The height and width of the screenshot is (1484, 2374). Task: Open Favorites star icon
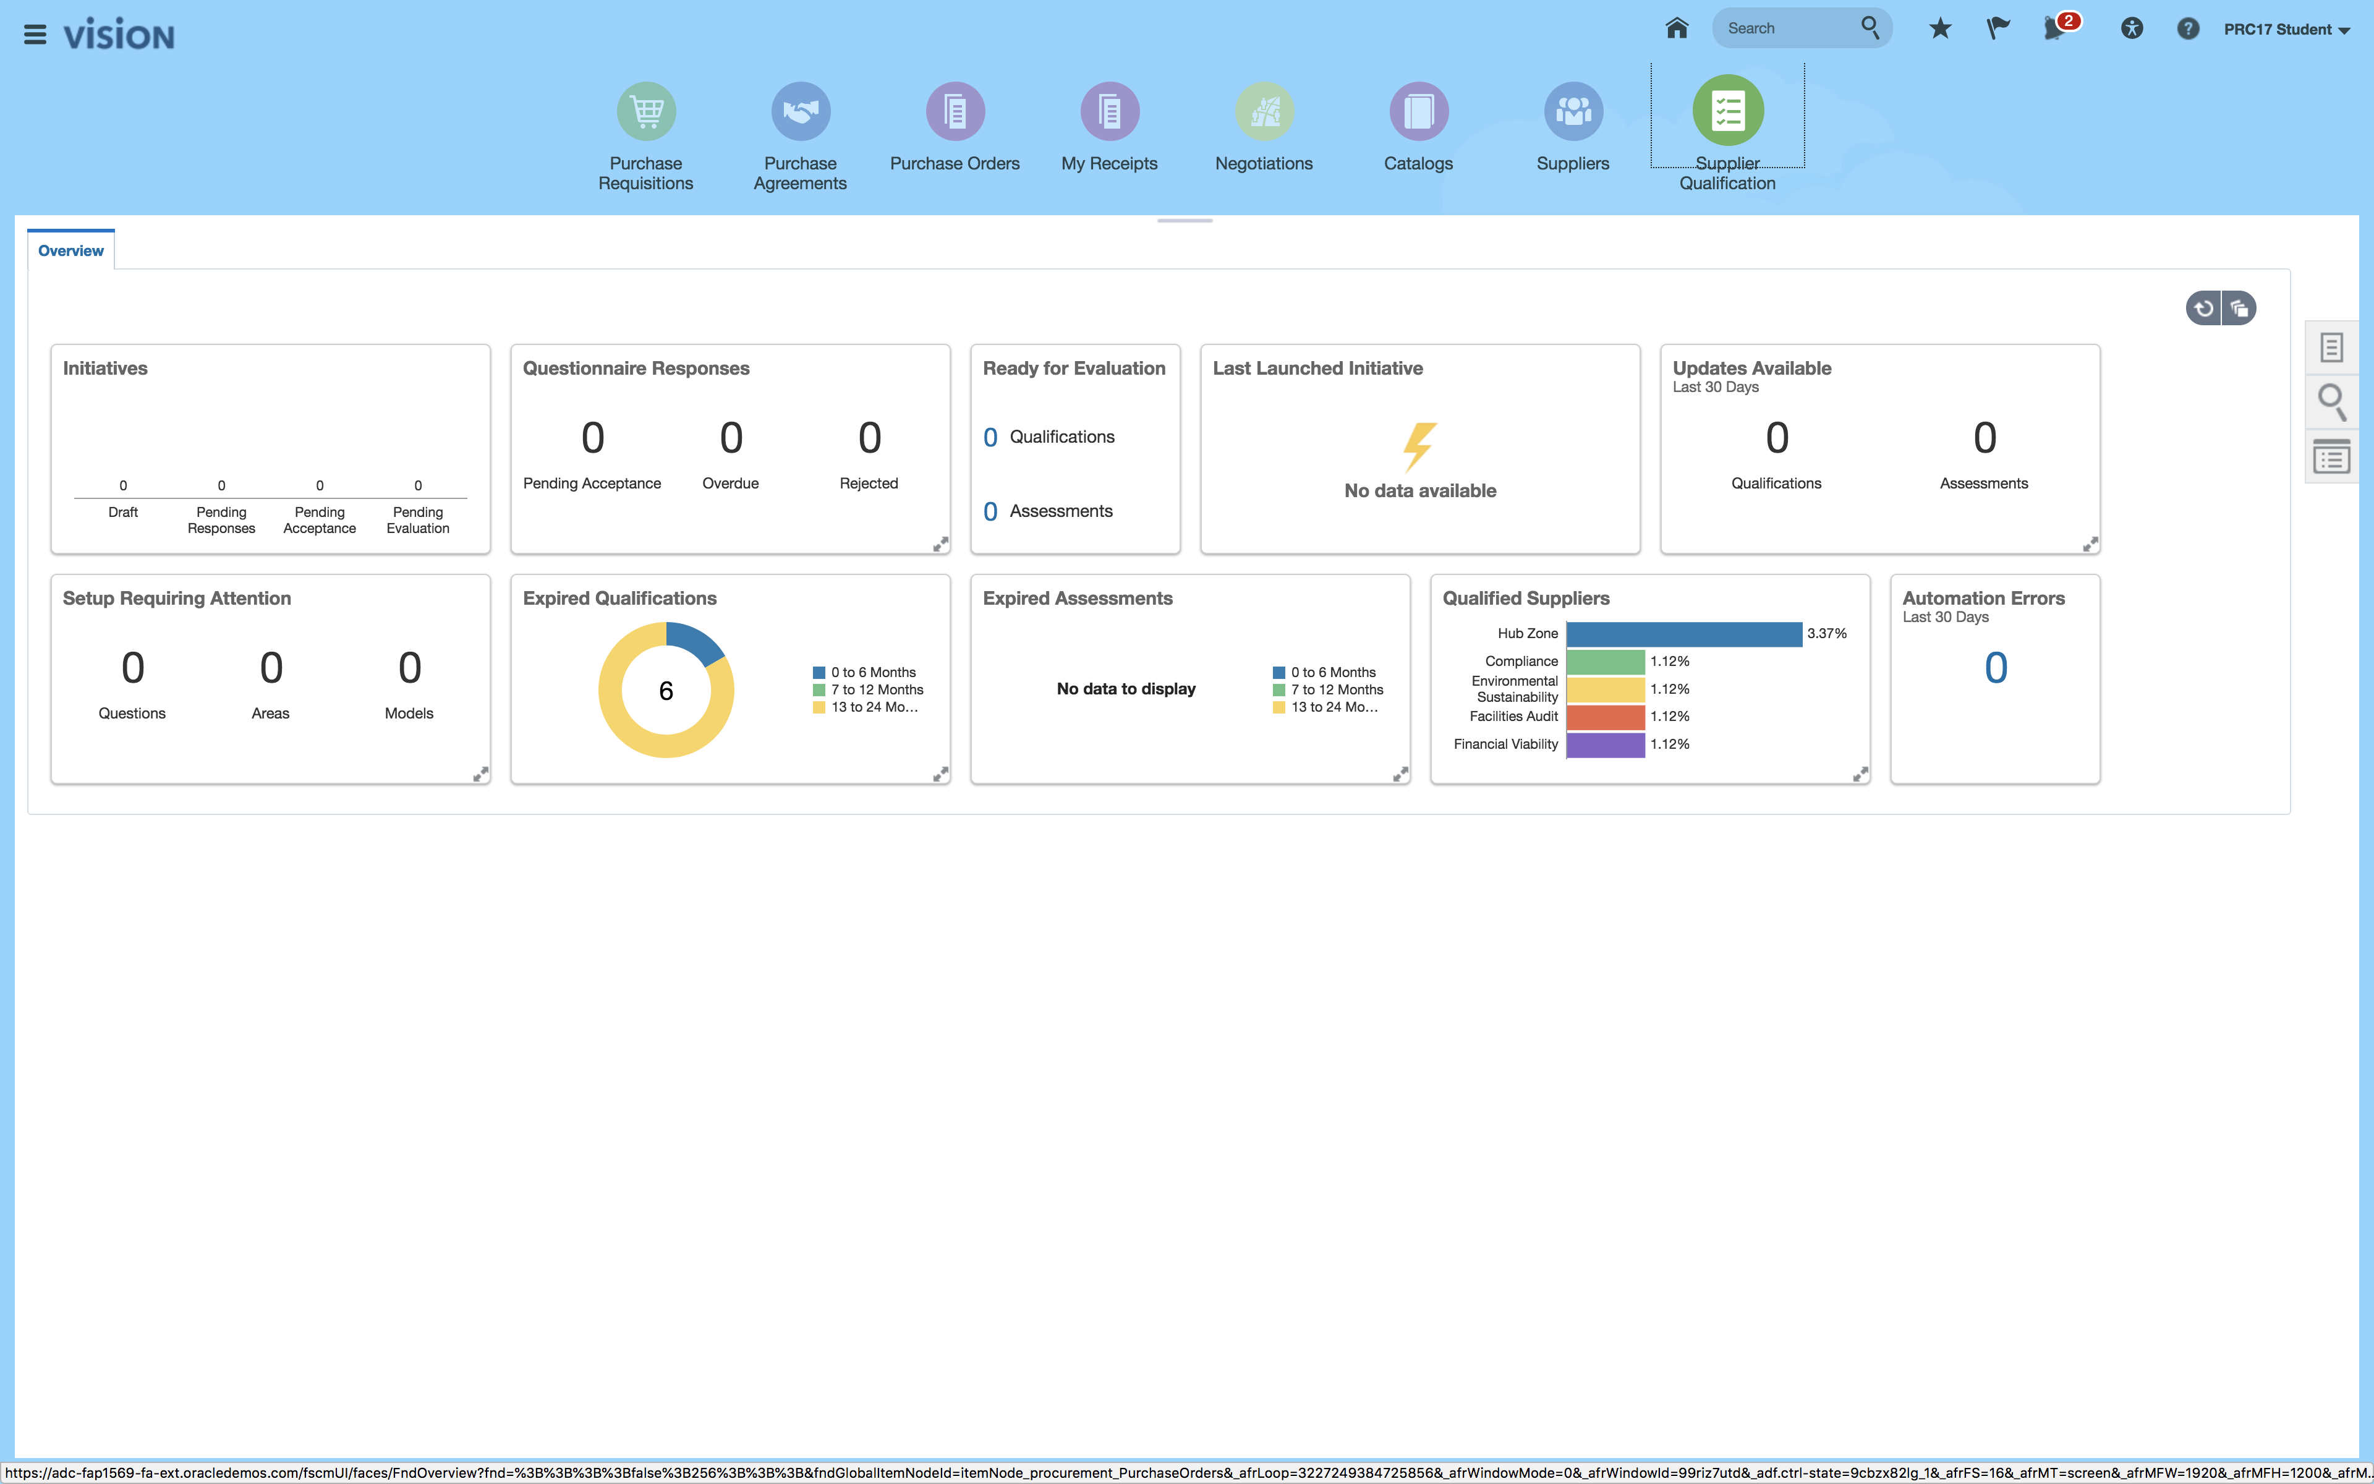1939,28
